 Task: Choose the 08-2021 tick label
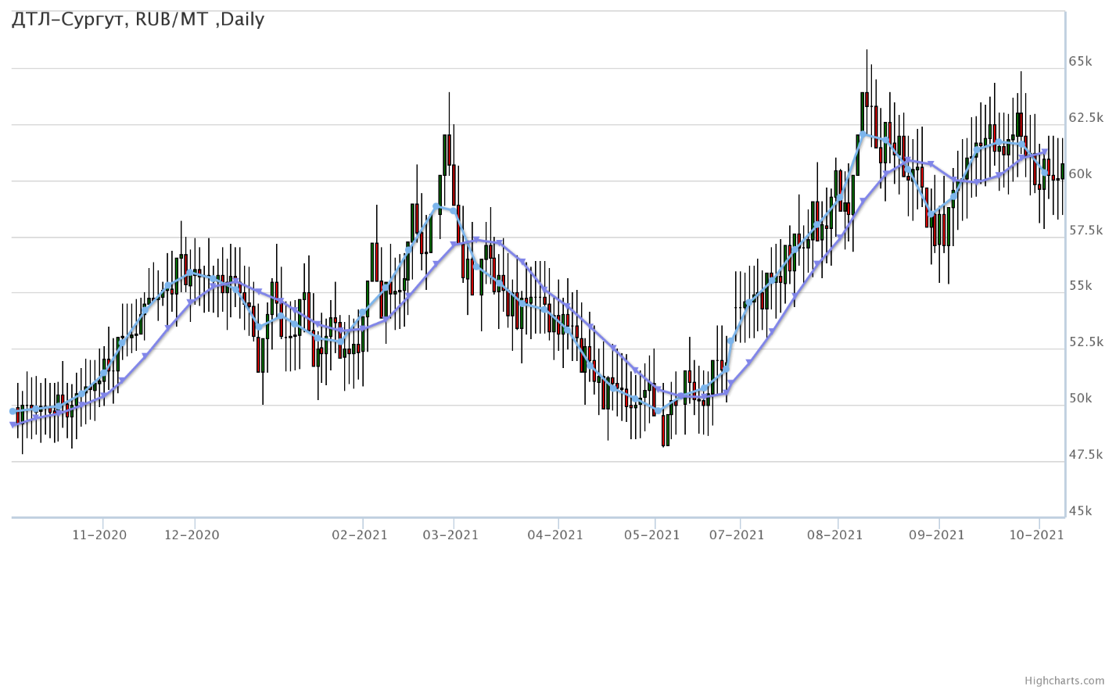(835, 535)
